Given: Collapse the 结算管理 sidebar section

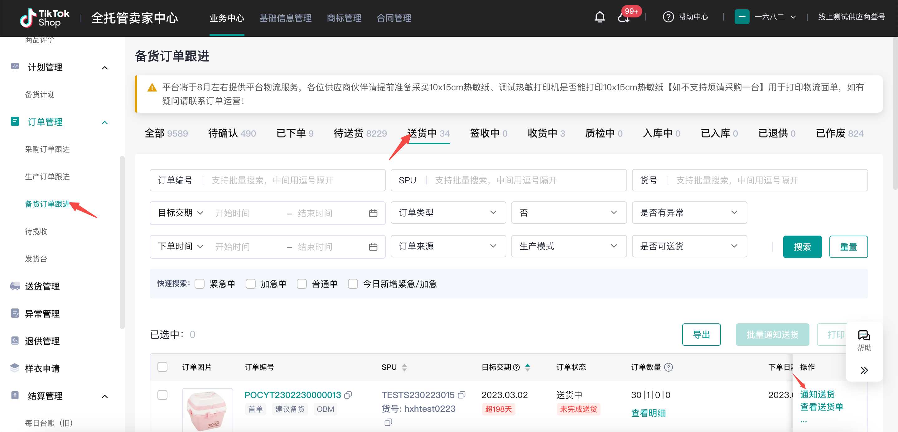Looking at the screenshot, I should coord(104,396).
